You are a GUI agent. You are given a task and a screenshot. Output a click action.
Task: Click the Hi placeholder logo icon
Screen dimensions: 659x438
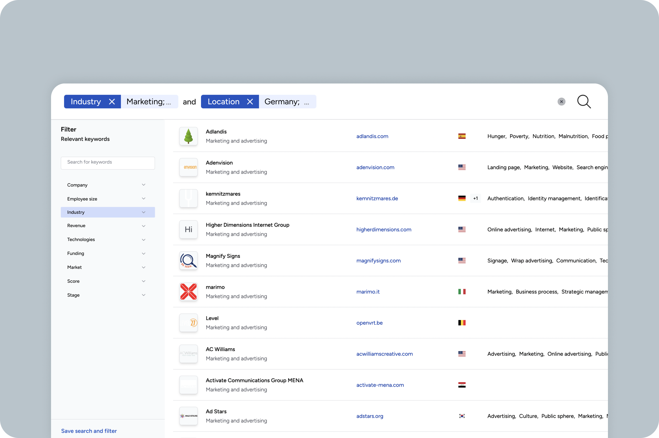click(189, 229)
